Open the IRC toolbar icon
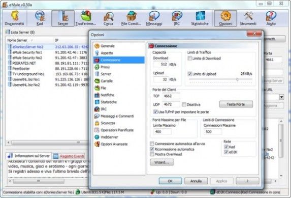Image resolution: width=291 pixels, height=198 pixels. pos(177,18)
